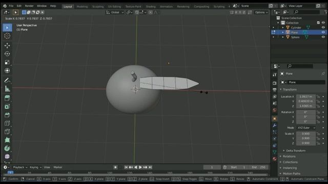
Task: Lock the Scale X value
Action: [318, 134]
